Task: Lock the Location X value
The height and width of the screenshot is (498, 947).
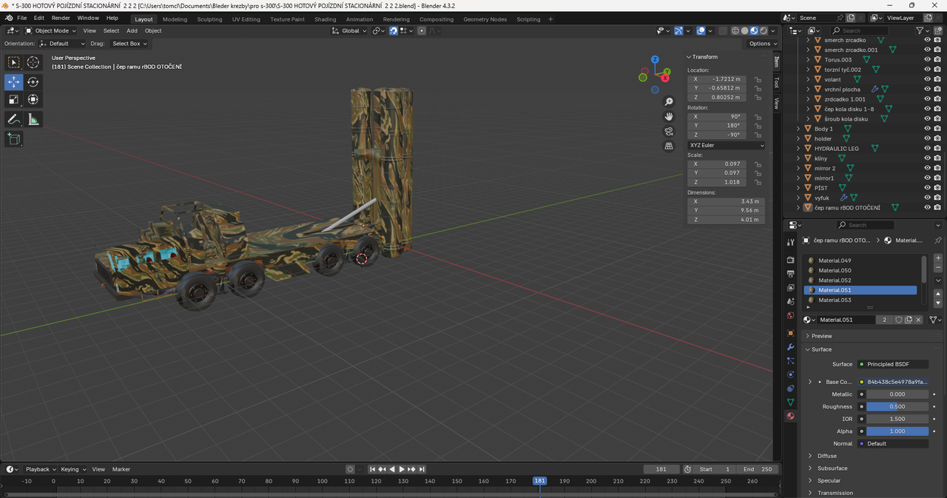Action: click(x=758, y=78)
